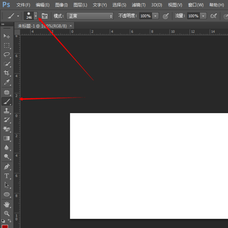Click the Ps application logo
The width and height of the screenshot is (228, 228).
click(x=6, y=5)
